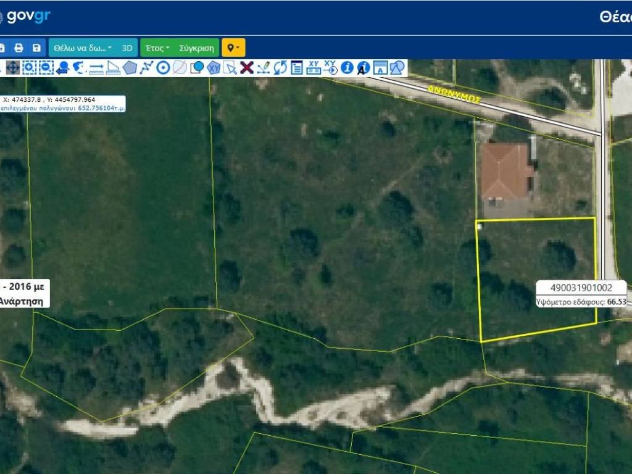This screenshot has width=632, height=474.
Task: Click the 'Σύγκριση' compare button
Action: (196, 48)
